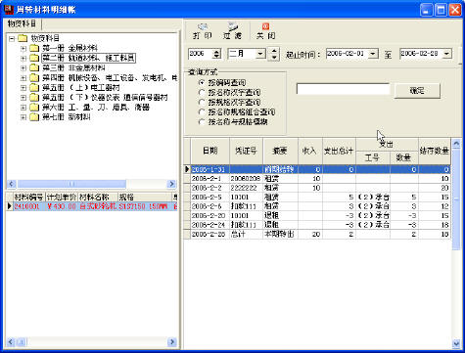Viewport: 465px width, 353px height.
Task: Expand the 第六册 工、量、刀 node
Action: [23, 108]
